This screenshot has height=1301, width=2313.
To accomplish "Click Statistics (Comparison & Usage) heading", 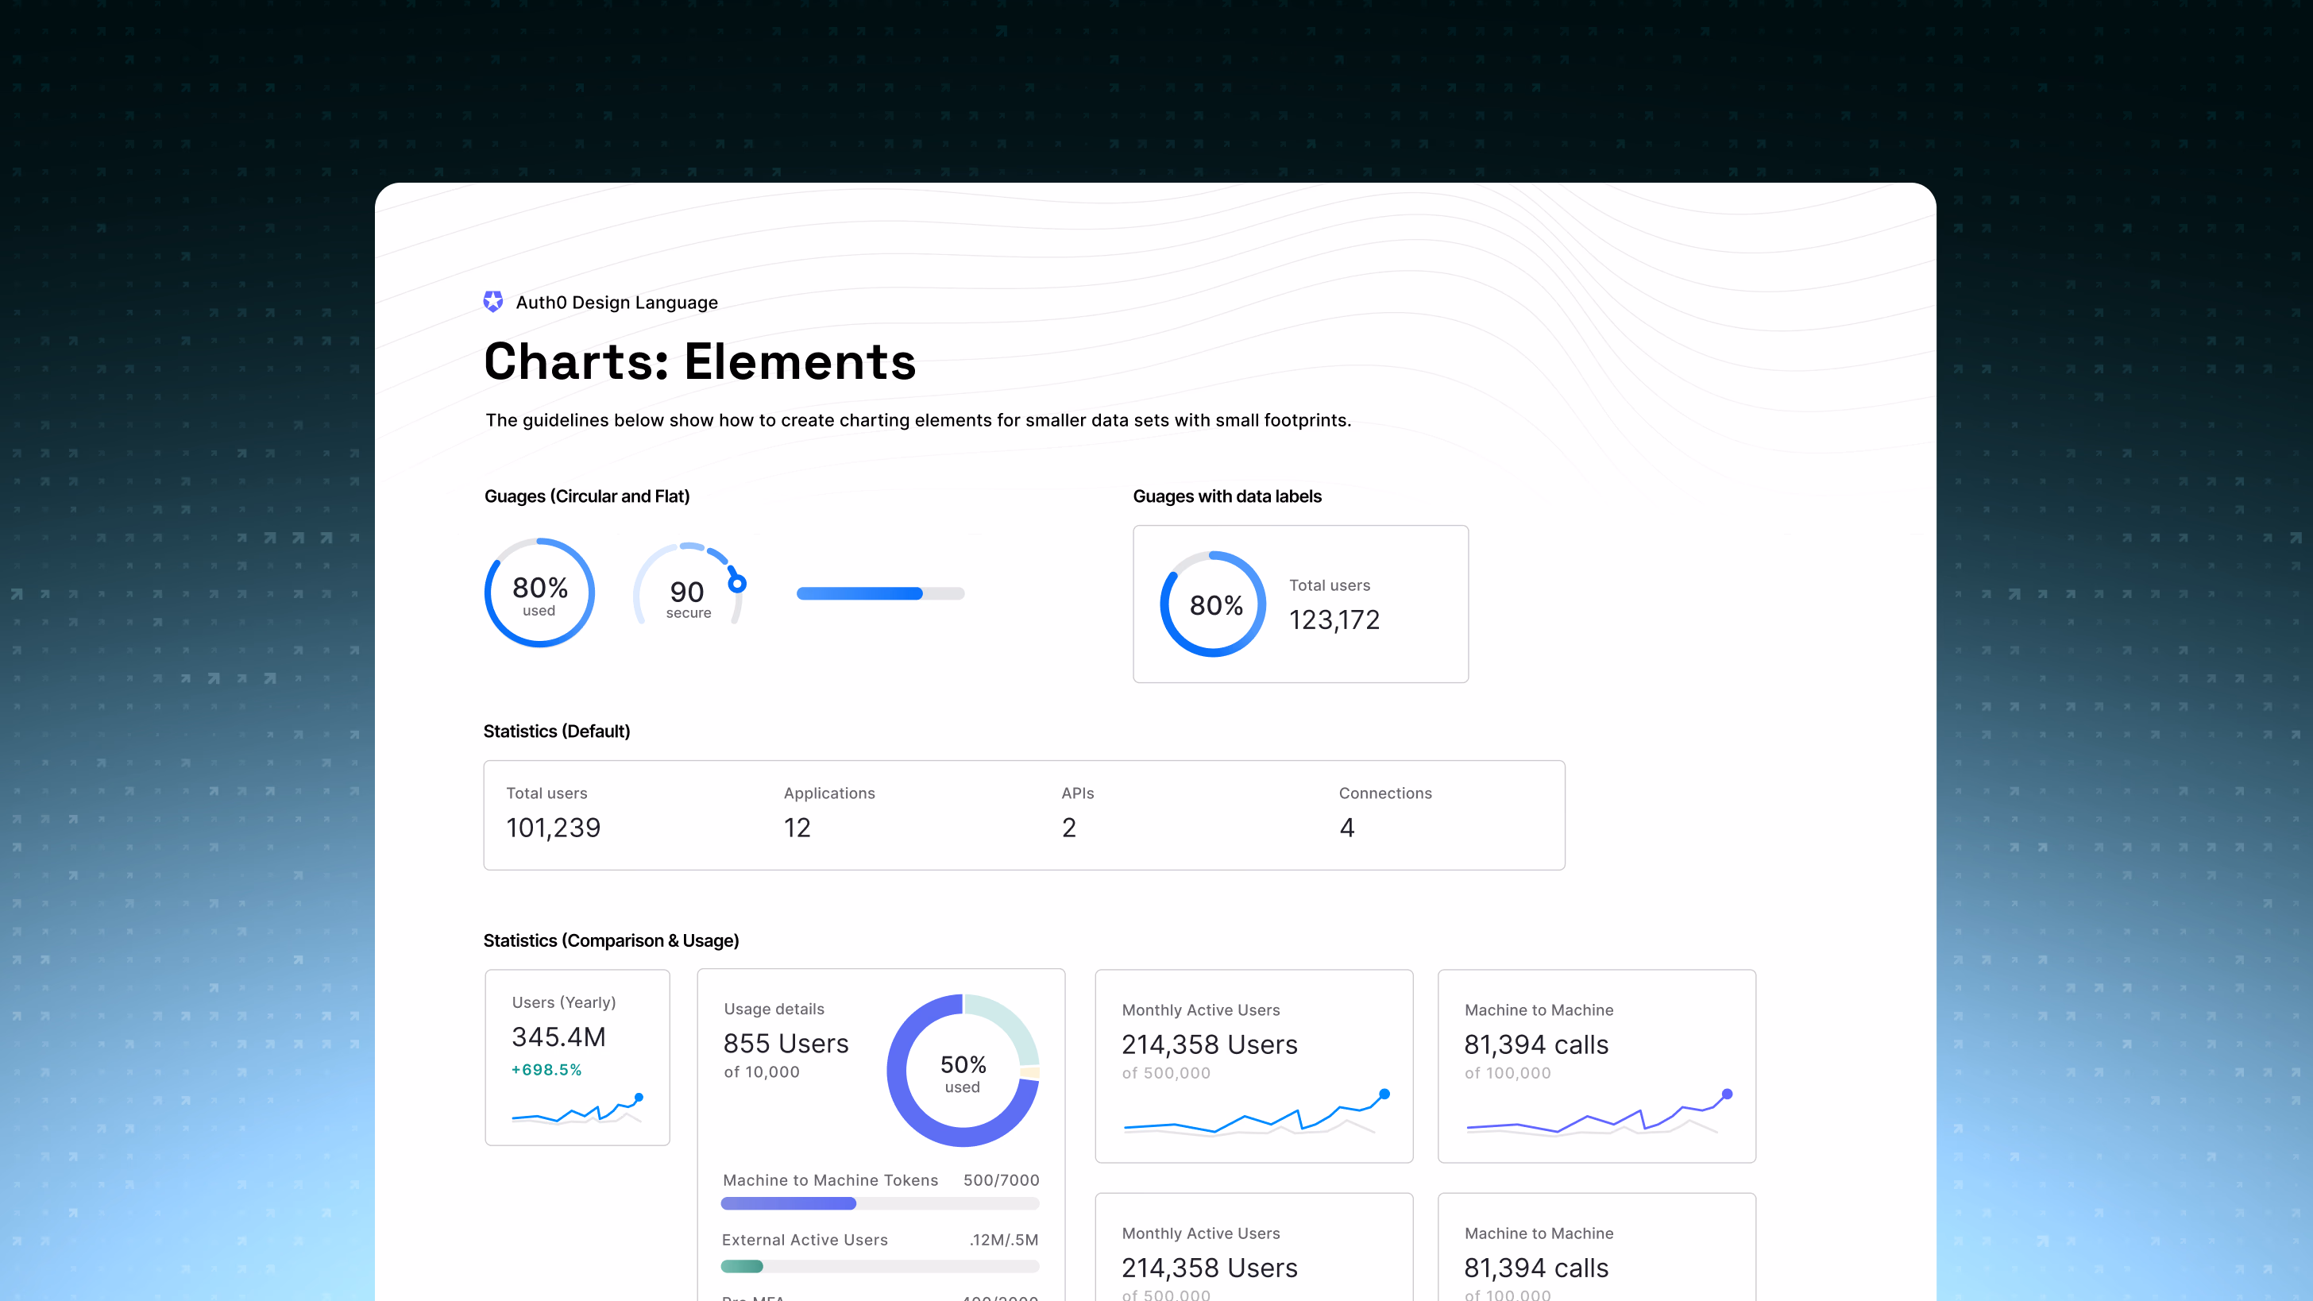I will [x=612, y=940].
